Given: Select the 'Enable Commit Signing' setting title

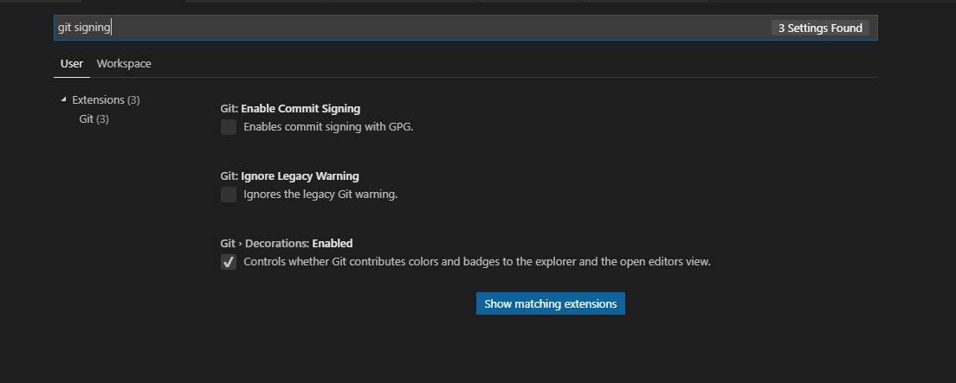Looking at the screenshot, I should [x=300, y=108].
